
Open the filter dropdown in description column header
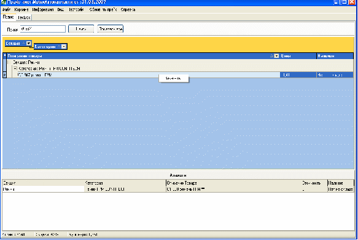pos(276,56)
